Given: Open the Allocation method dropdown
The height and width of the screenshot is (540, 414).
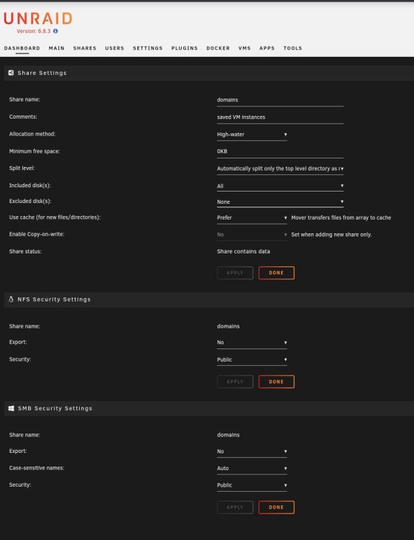Looking at the screenshot, I should (x=252, y=135).
